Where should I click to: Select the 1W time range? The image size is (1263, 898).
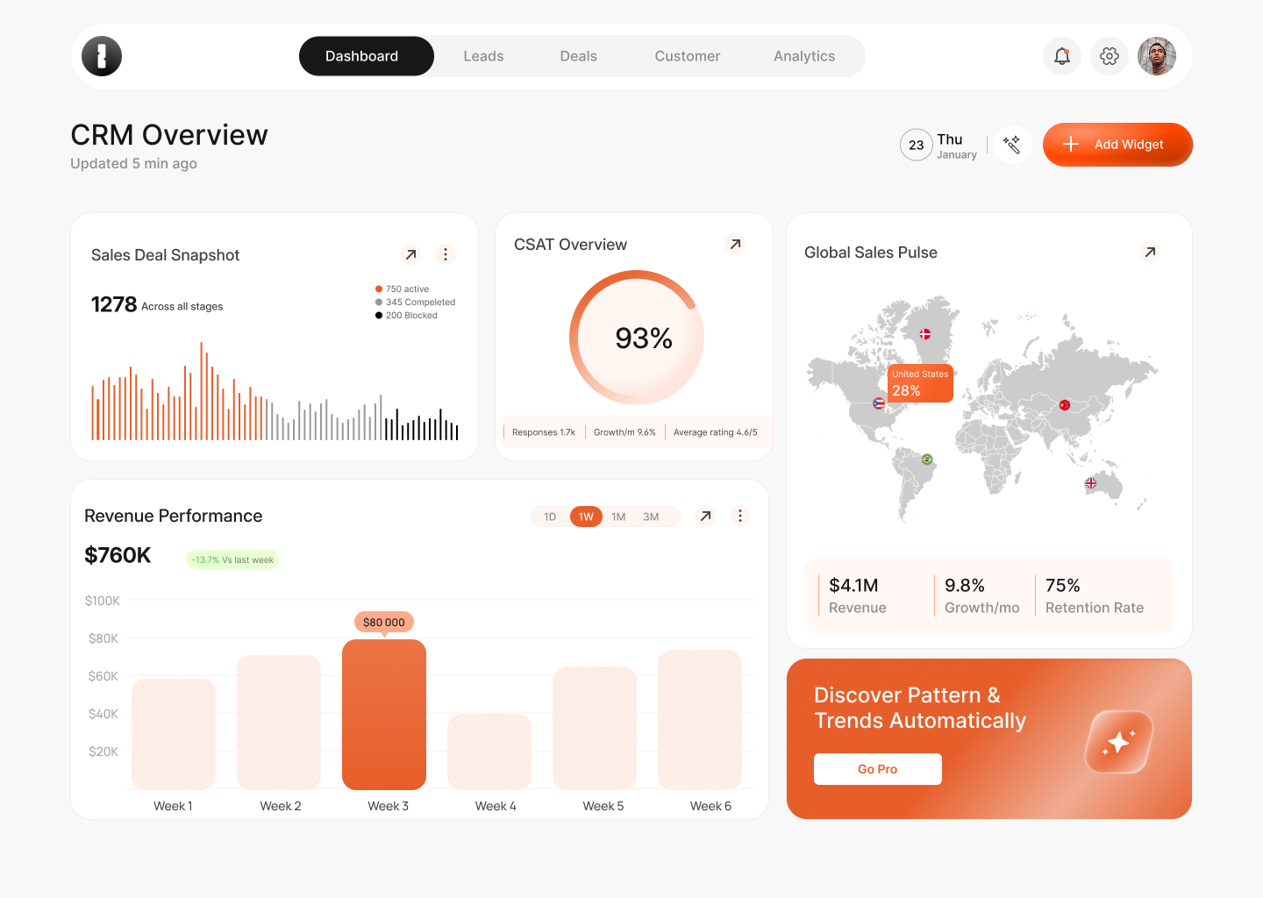586,517
